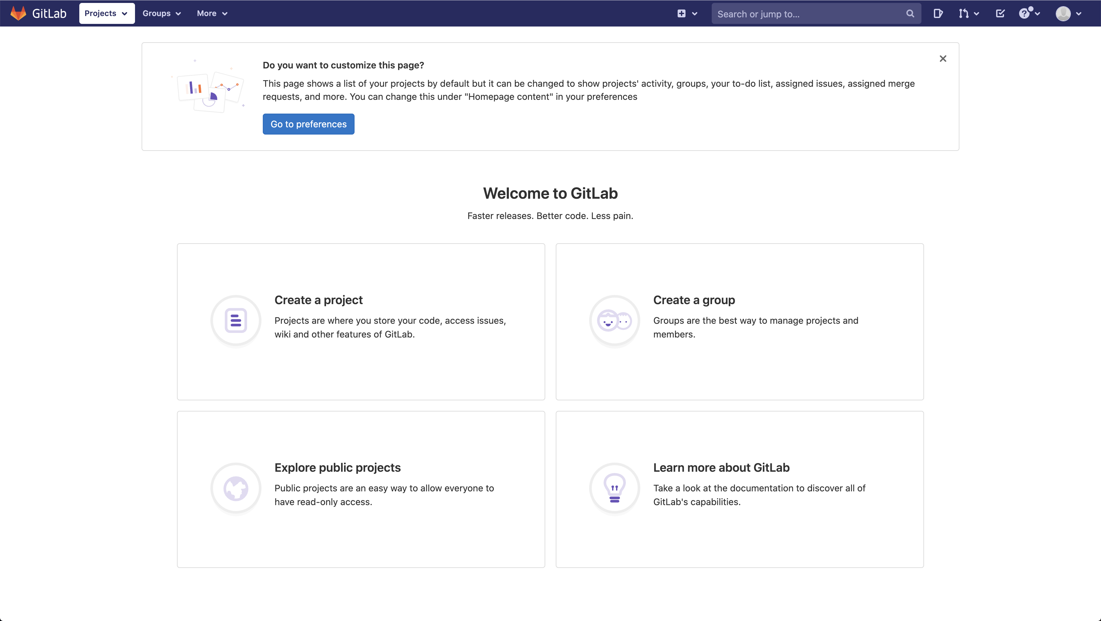This screenshot has height=621, width=1101.
Task: Open the More menu
Action: pos(212,13)
